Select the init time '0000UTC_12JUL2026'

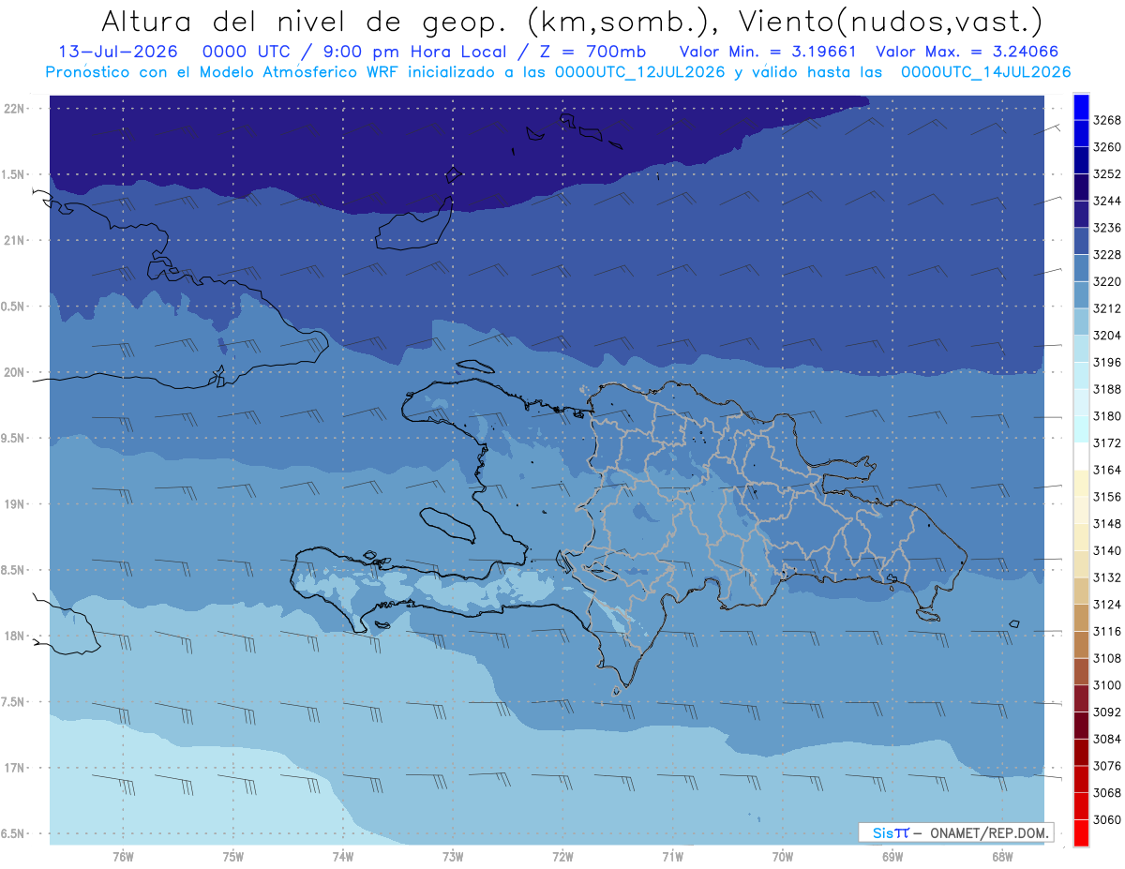coord(639,72)
